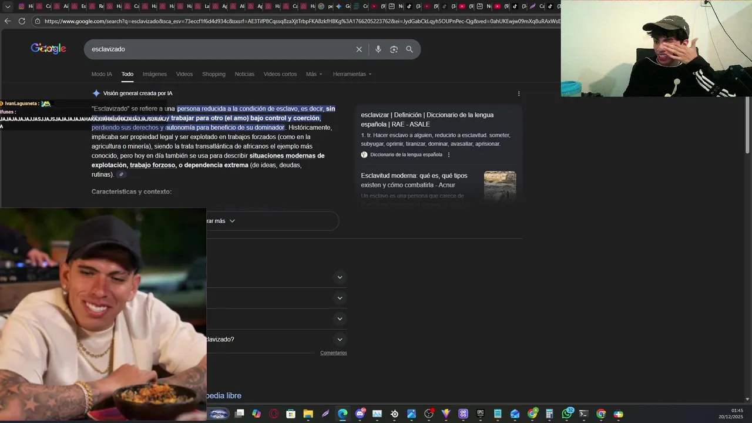Clear the search box with the X icon
This screenshot has height=423, width=752.
tap(359, 49)
